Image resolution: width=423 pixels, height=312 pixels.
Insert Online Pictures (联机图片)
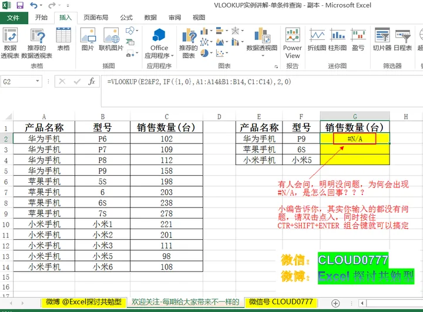(111, 39)
